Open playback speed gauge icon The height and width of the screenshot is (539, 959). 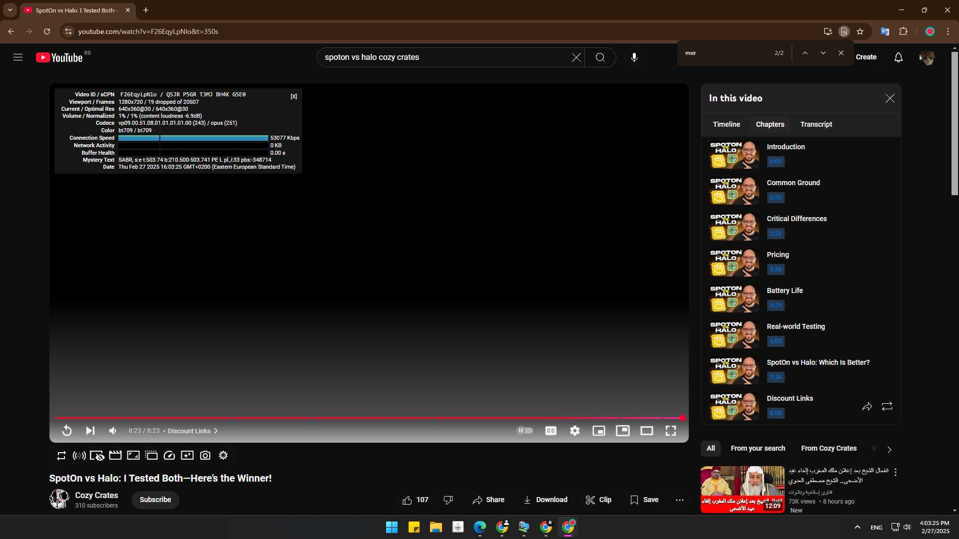click(169, 455)
